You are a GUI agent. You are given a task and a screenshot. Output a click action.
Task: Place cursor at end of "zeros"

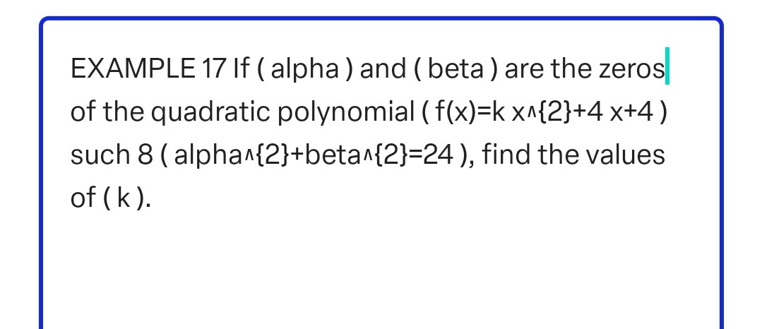coord(665,69)
